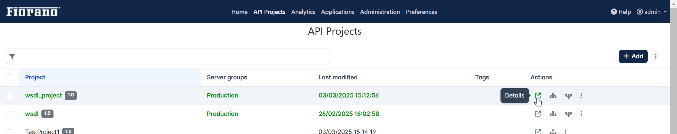Click hierarchy icon in wsdl row
The height and width of the screenshot is (134, 677).
tap(553, 114)
